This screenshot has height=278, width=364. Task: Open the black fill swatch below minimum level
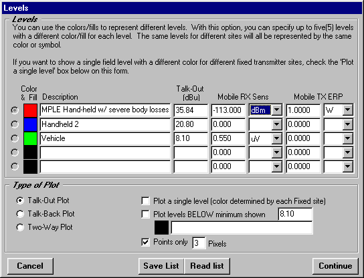tap(161, 228)
